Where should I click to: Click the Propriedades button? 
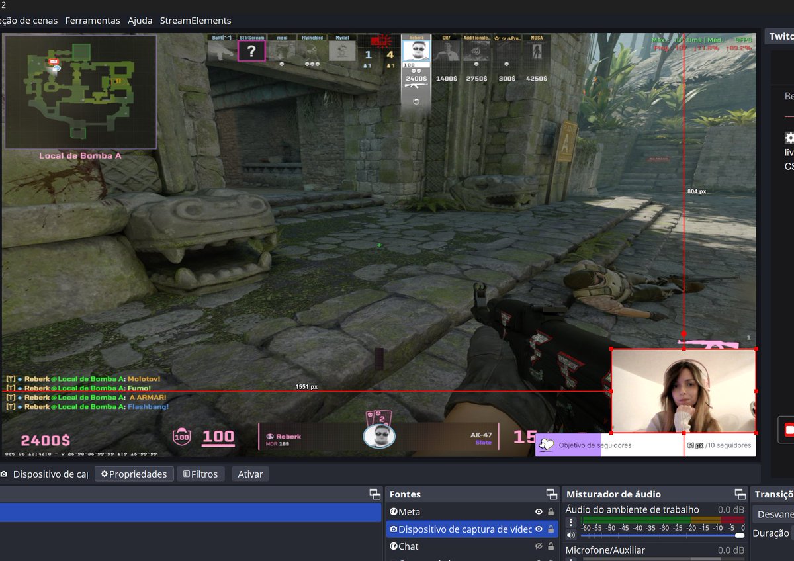coord(134,474)
